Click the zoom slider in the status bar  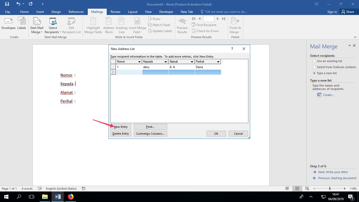[x=330, y=189]
